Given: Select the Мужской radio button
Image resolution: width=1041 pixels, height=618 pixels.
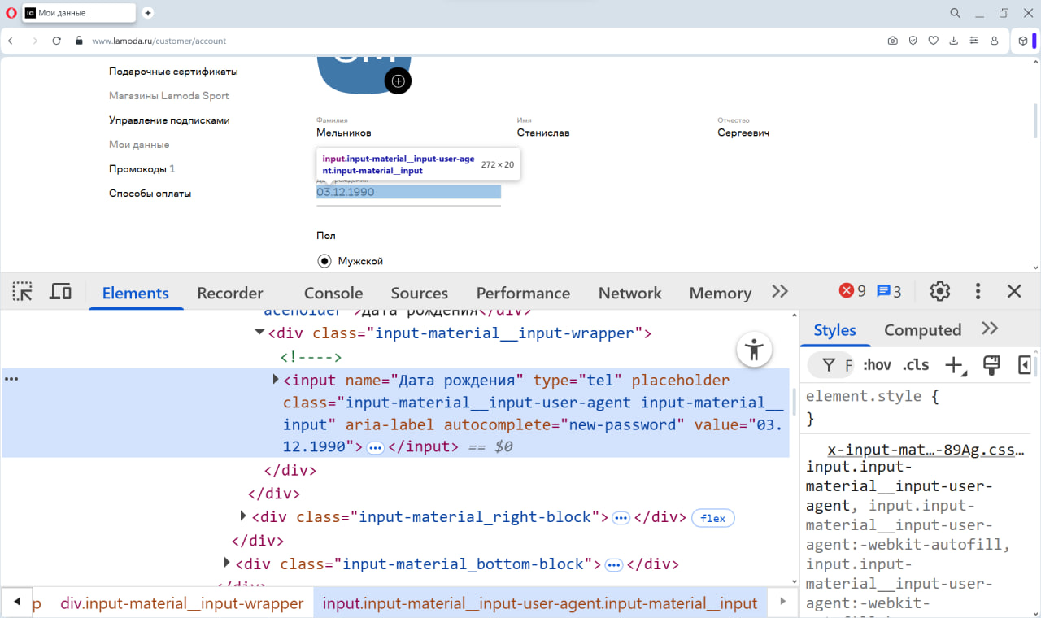Looking at the screenshot, I should (x=324, y=261).
